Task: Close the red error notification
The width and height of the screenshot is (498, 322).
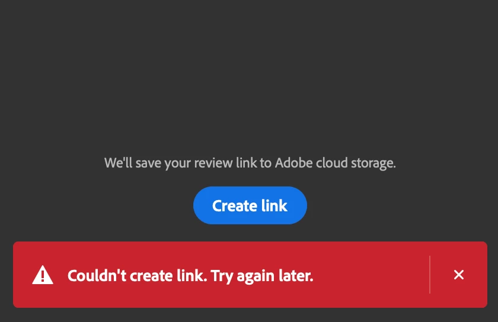Action: [459, 275]
